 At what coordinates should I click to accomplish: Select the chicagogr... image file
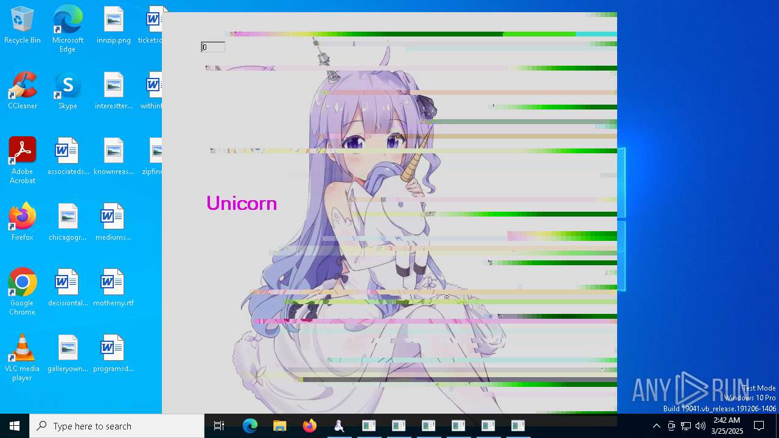68,223
